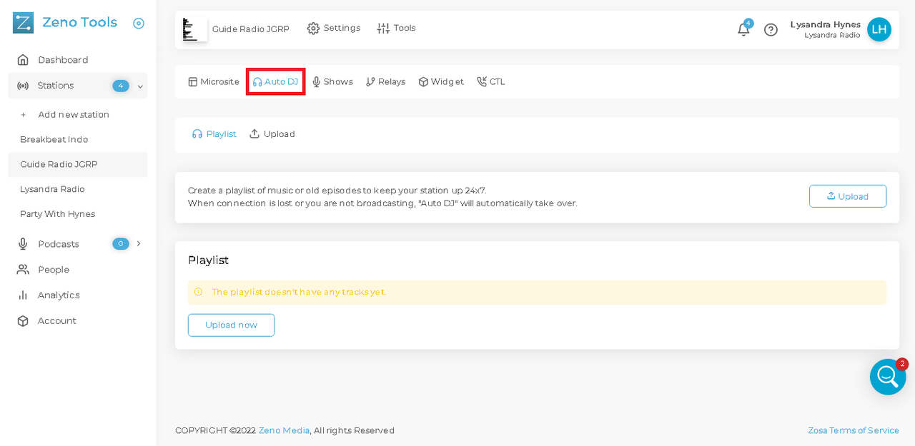The height and width of the screenshot is (446, 915).
Task: Open the chat support bubble
Action: tap(888, 377)
